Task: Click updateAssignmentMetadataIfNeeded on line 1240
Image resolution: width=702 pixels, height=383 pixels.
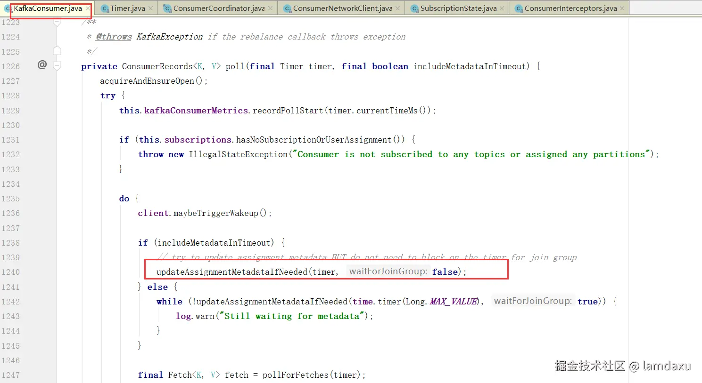Action: pyautogui.click(x=232, y=272)
